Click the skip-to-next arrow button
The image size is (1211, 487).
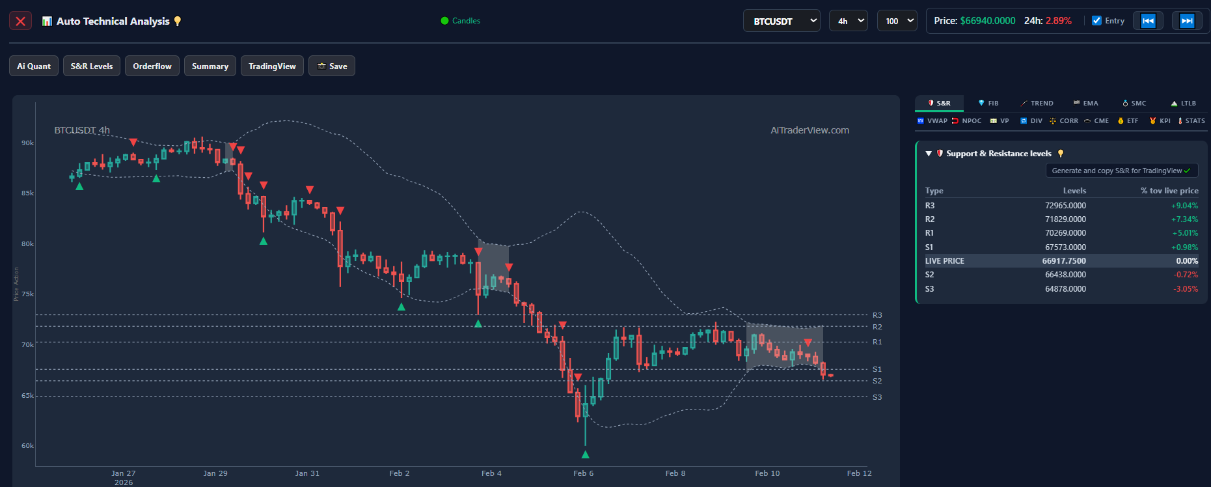point(1187,21)
